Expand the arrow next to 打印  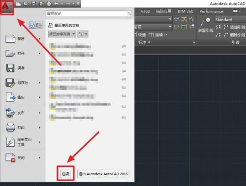(39, 127)
